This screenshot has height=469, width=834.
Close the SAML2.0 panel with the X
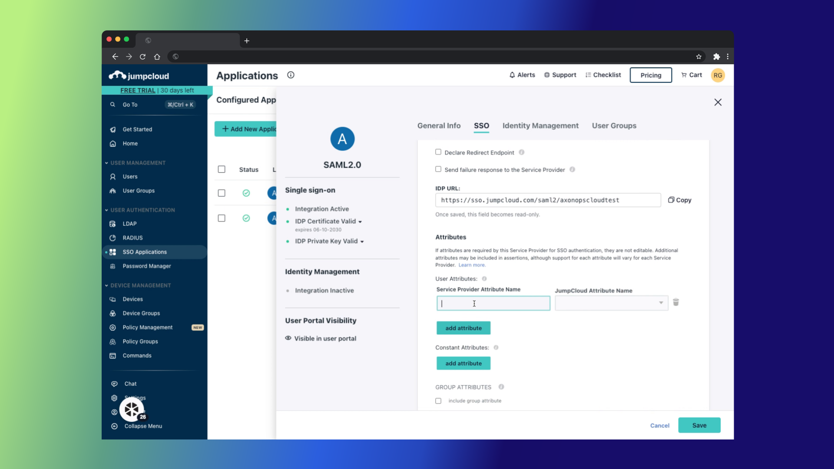click(718, 102)
